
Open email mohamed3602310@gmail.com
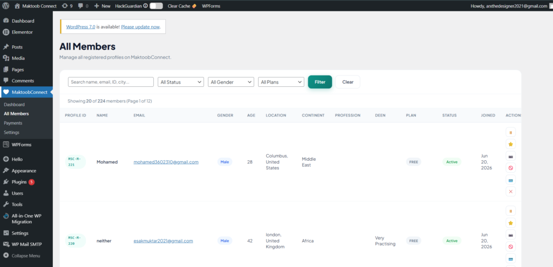point(166,162)
